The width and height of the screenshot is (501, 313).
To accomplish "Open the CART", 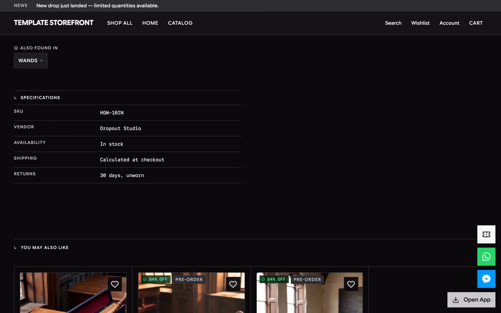I will click(x=476, y=23).
